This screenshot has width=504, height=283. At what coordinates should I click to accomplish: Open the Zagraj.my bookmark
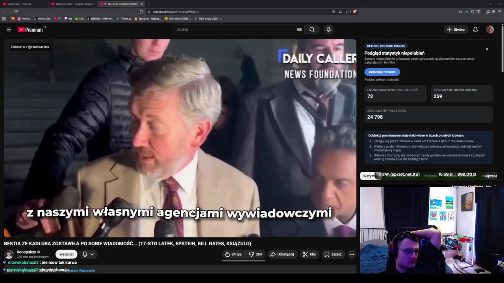[148, 18]
